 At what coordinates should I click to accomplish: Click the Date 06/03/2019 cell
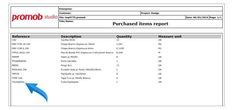[197, 17]
